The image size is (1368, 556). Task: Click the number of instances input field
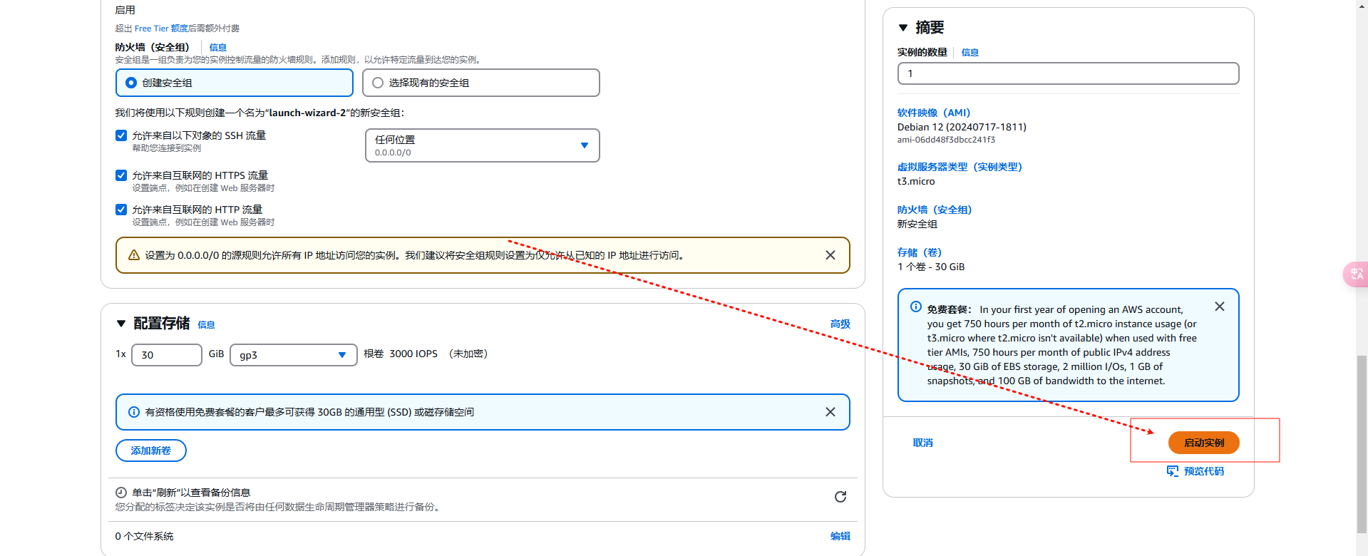pyautogui.click(x=1067, y=73)
